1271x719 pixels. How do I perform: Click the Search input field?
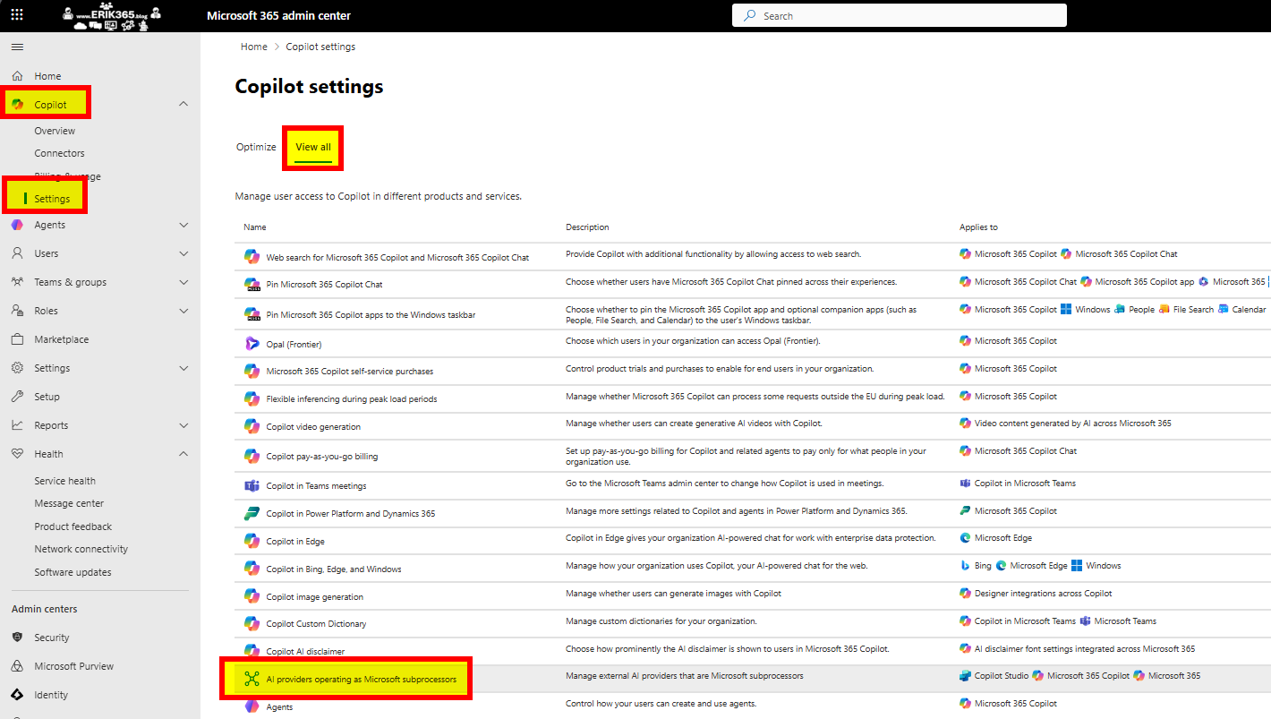[x=899, y=15]
